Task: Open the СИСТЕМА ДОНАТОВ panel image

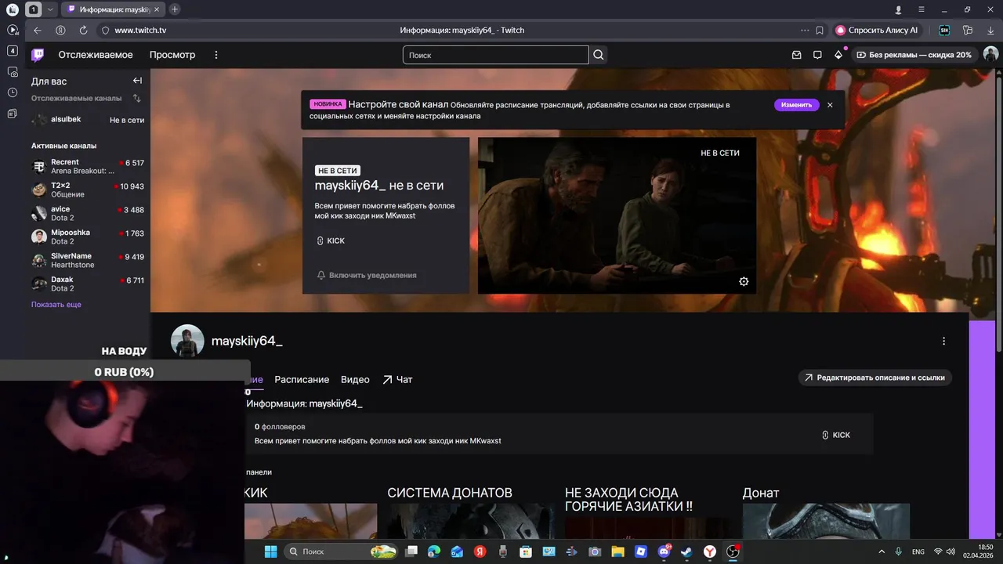Action: click(x=470, y=520)
